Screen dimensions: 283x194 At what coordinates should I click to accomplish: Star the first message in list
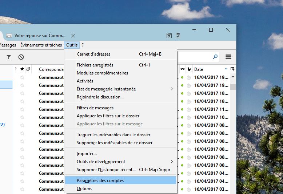[22, 77]
